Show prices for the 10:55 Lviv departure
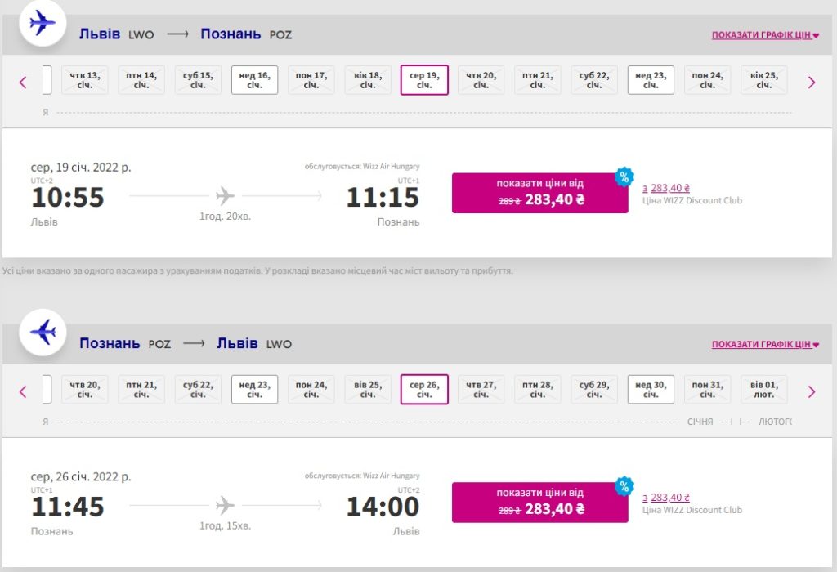837x572 pixels. (539, 193)
